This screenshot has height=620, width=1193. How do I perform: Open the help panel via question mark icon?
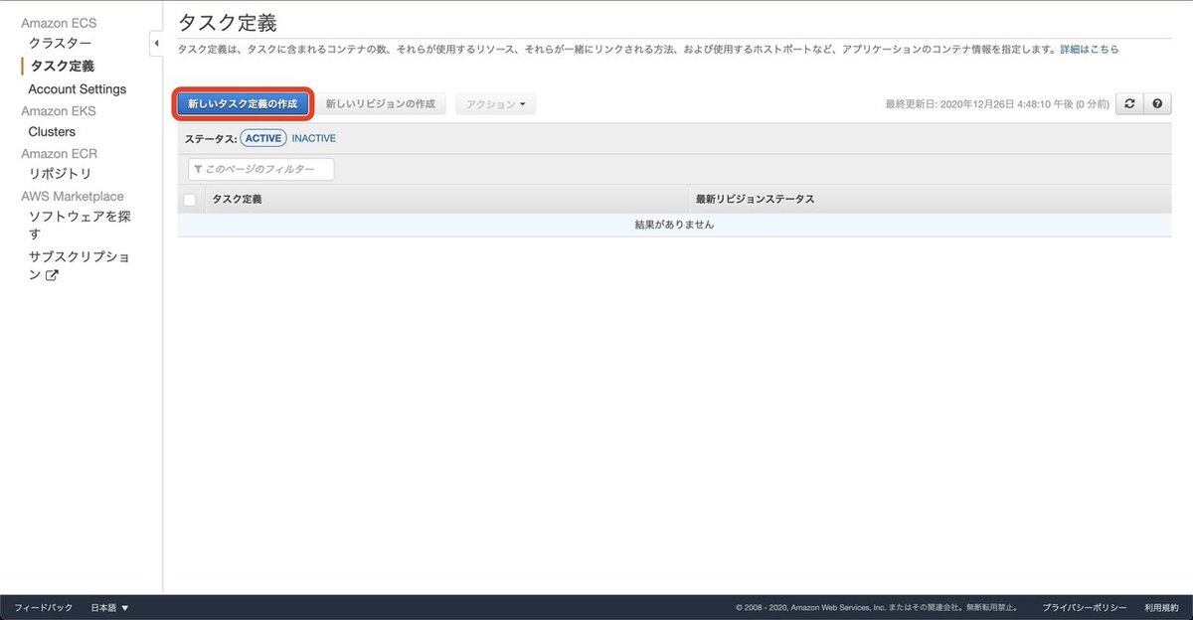coord(1159,103)
